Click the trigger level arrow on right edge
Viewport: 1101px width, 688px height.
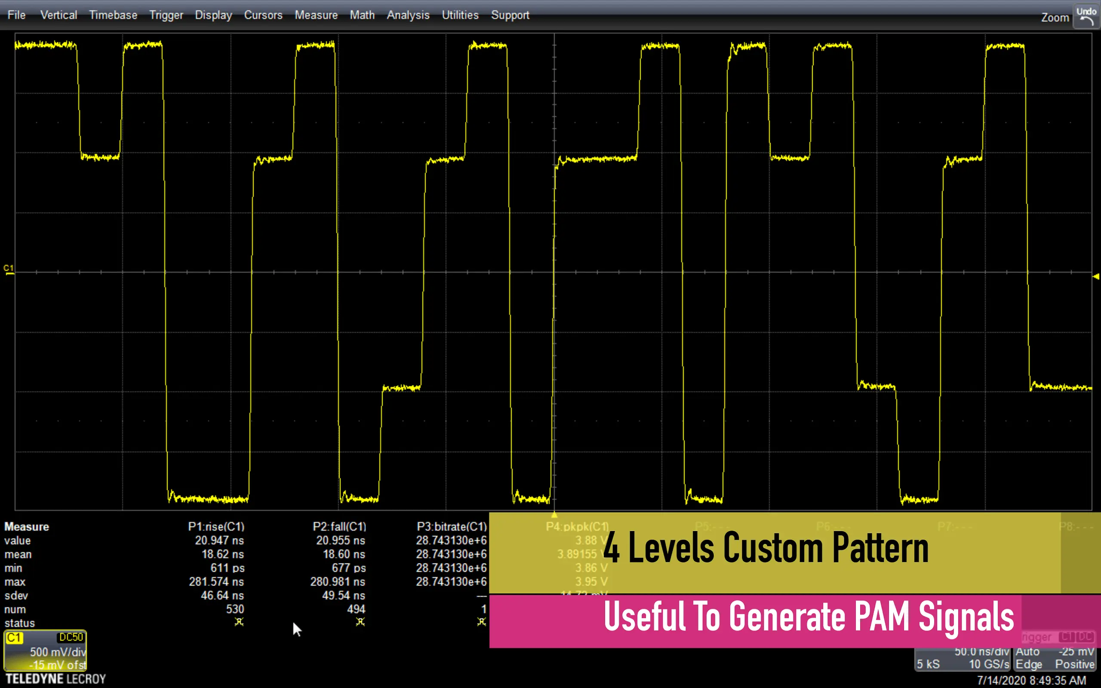pos(1096,276)
